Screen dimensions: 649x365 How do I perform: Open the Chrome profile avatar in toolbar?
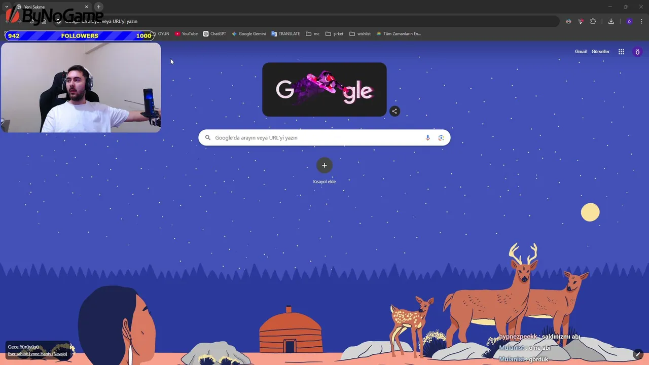629,21
